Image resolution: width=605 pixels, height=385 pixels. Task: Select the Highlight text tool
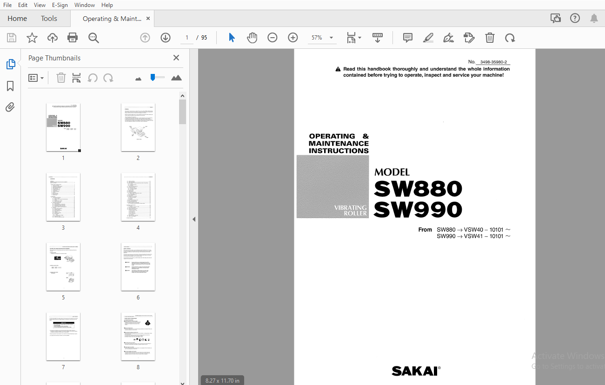(x=428, y=38)
